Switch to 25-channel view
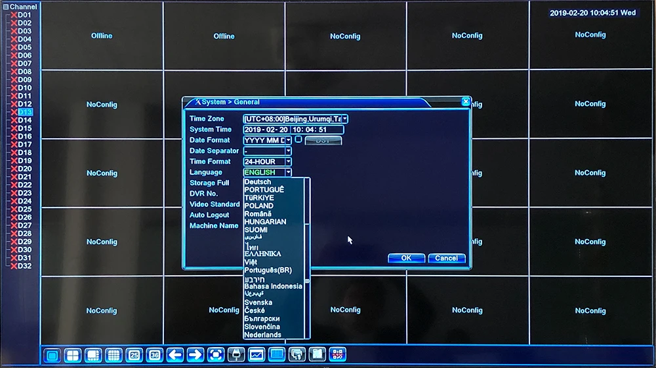This screenshot has width=656, height=368. pyautogui.click(x=134, y=355)
